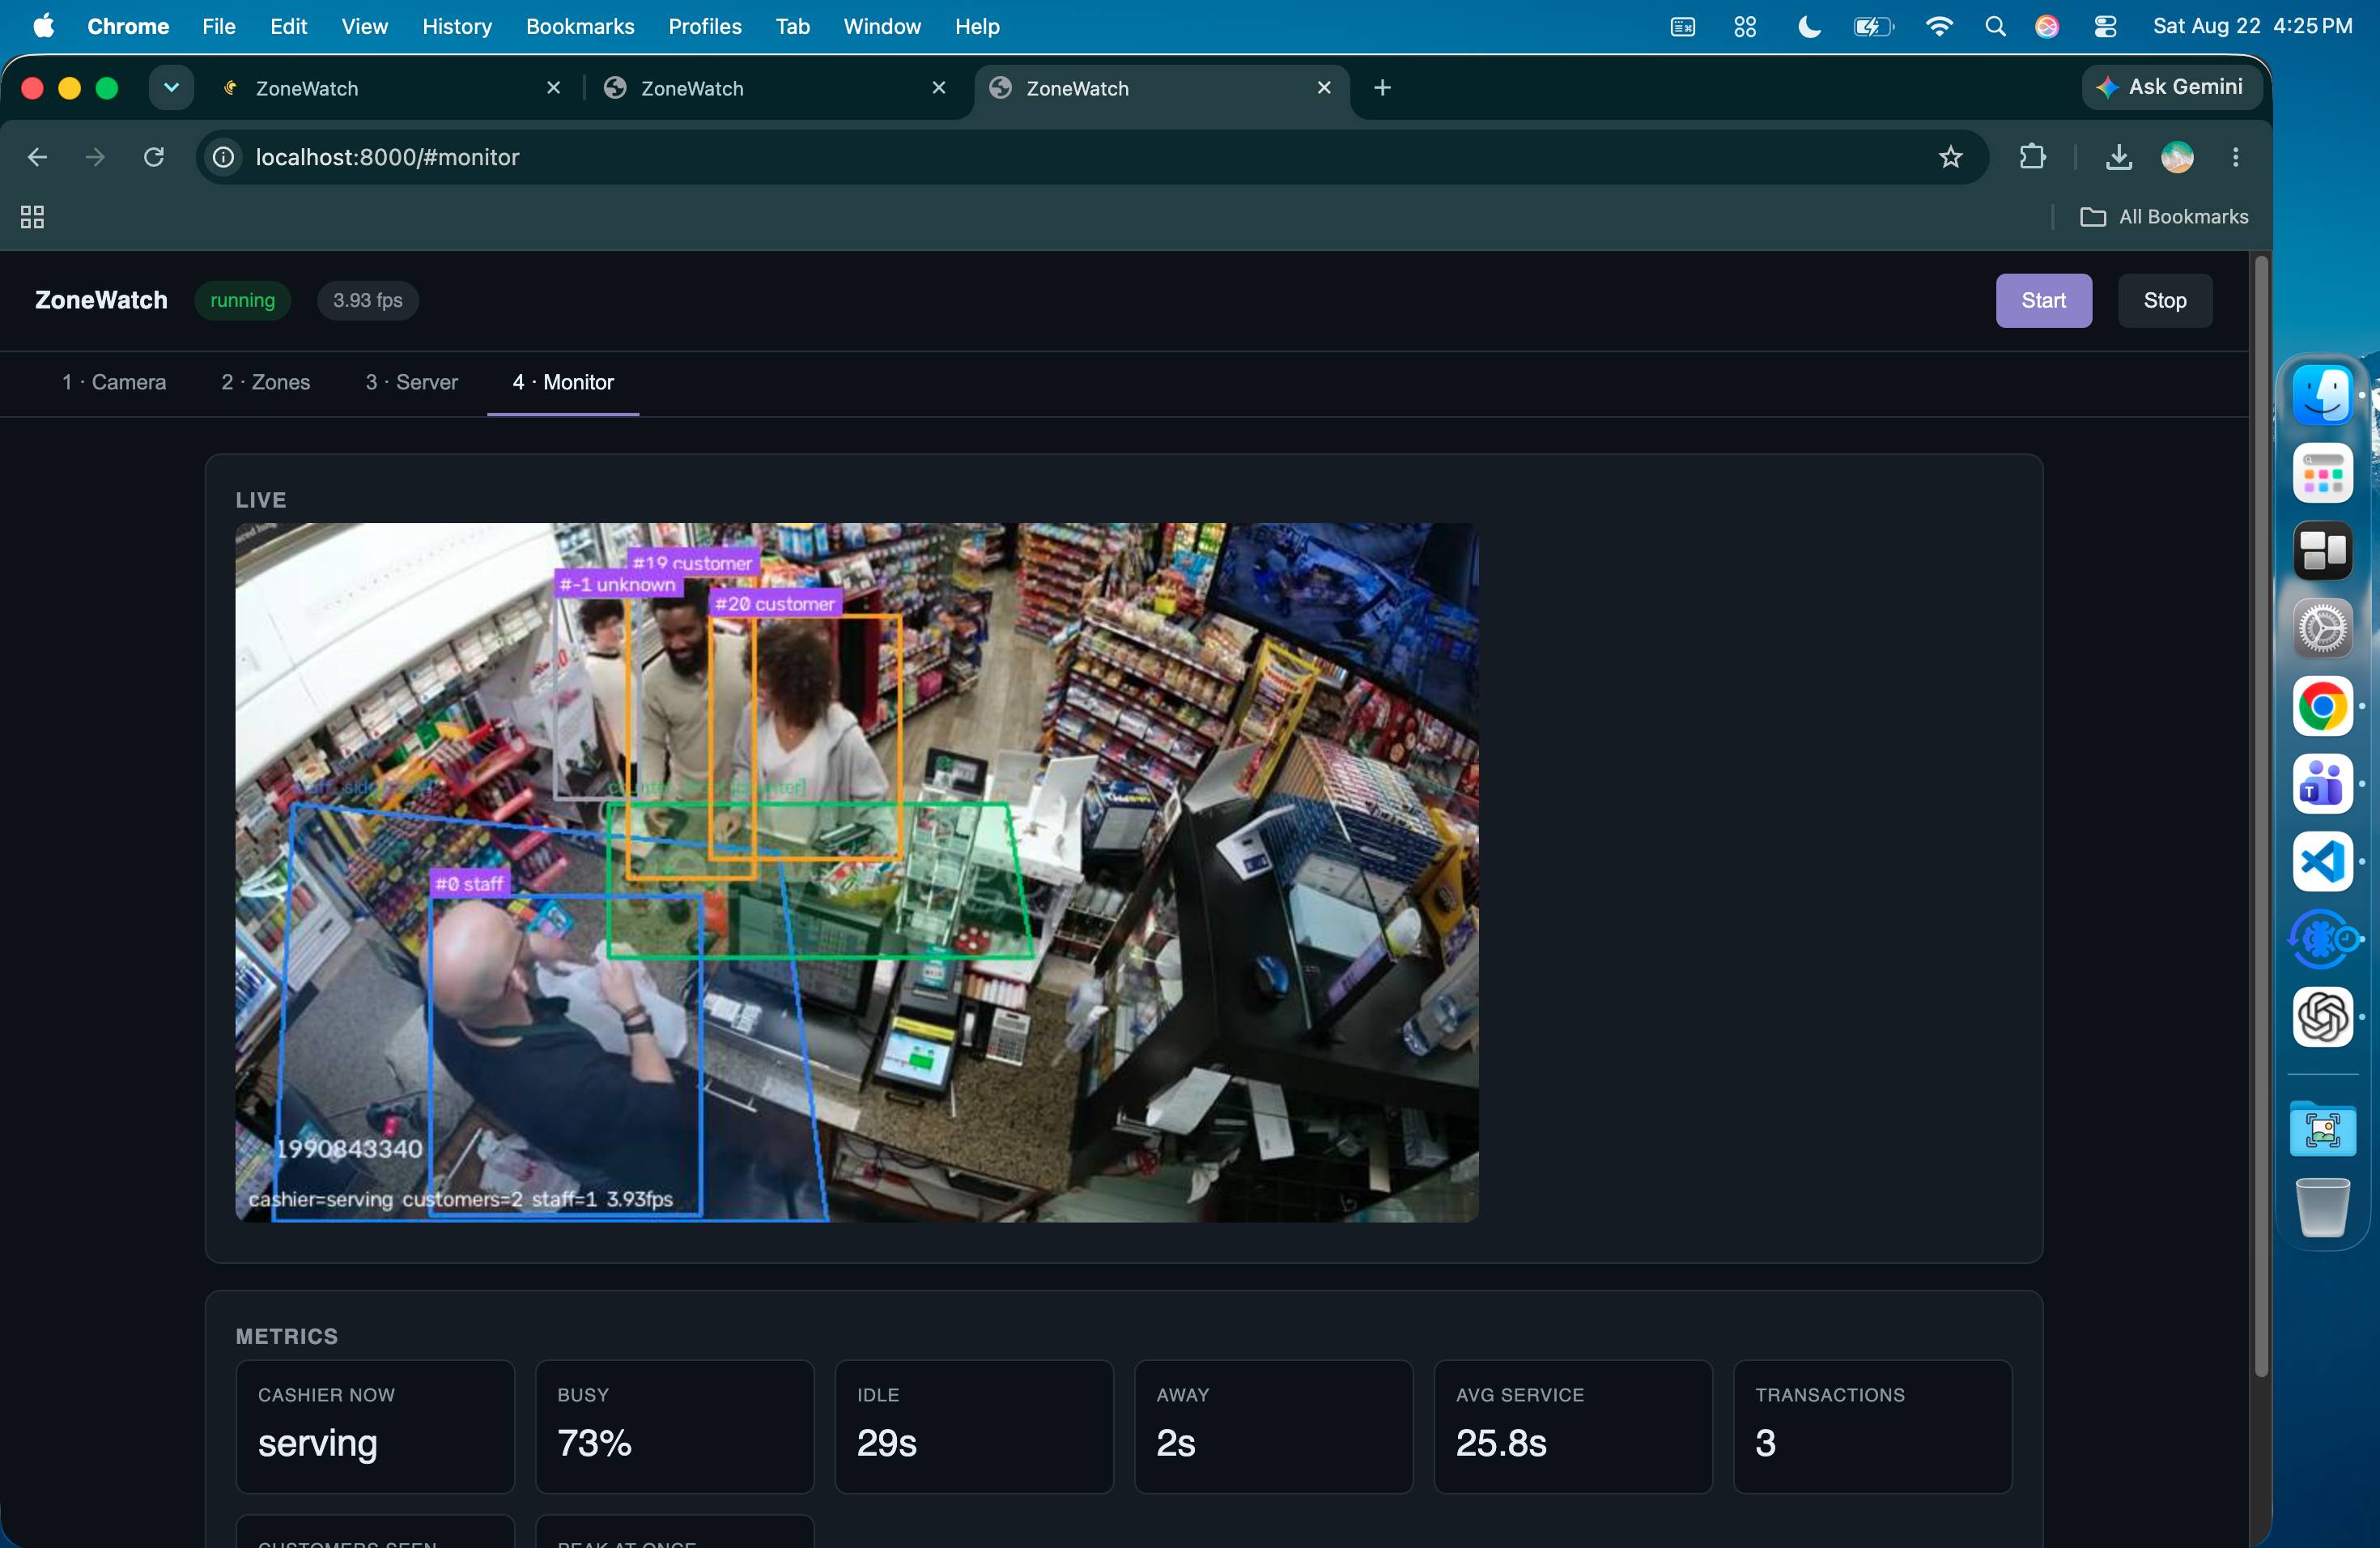Viewport: 2380px width, 1548px height.
Task: Open the Chrome extensions puzzle icon
Action: tap(2032, 157)
